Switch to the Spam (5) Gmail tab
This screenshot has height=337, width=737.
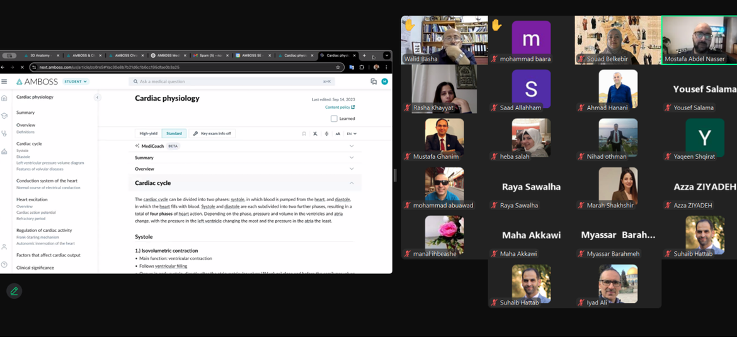[210, 55]
